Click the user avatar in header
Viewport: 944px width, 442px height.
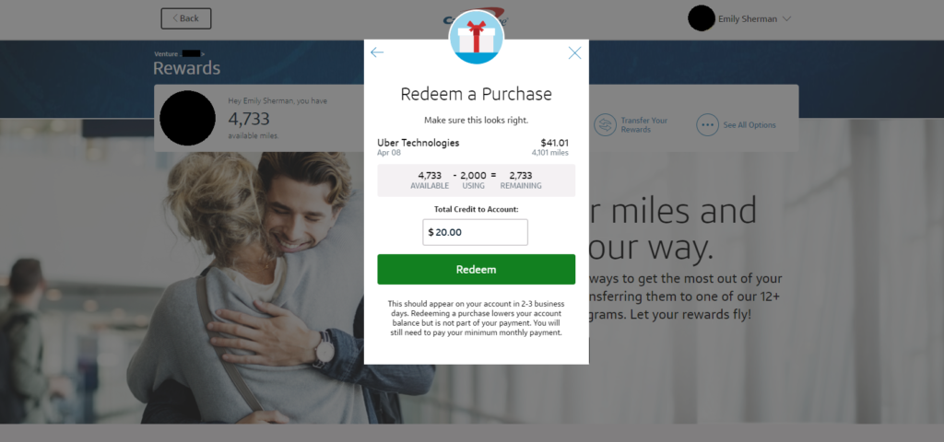(x=702, y=18)
